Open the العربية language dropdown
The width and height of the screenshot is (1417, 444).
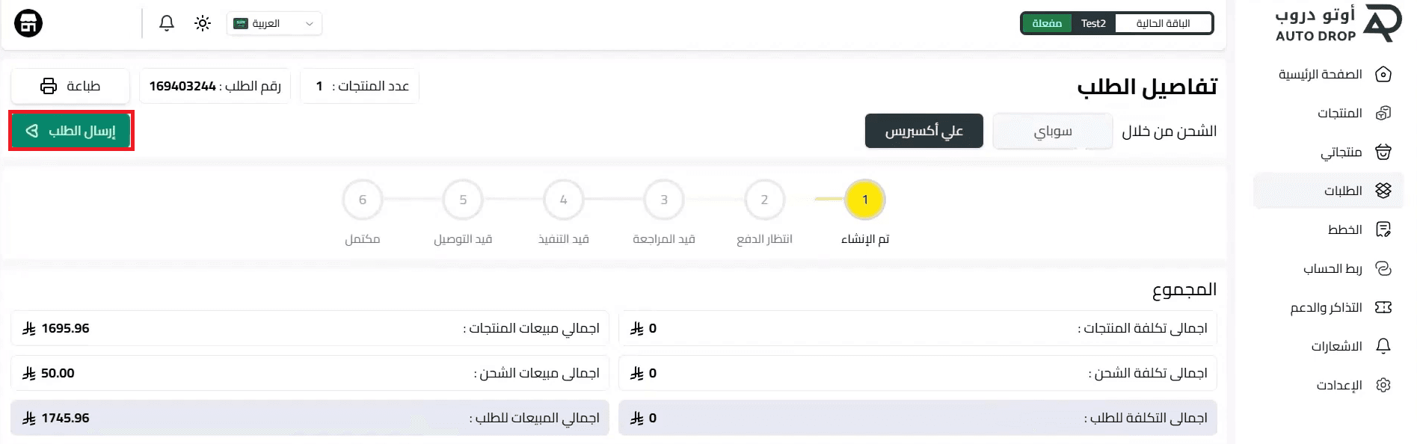click(274, 23)
